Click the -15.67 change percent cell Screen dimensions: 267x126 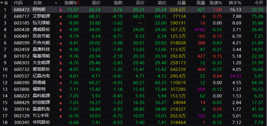click(72, 10)
